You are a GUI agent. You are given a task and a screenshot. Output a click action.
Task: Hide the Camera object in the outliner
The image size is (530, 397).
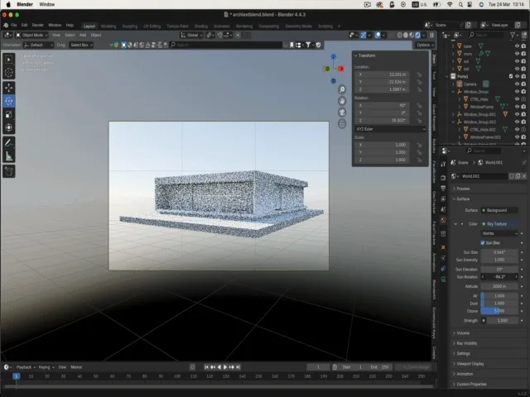click(517, 84)
